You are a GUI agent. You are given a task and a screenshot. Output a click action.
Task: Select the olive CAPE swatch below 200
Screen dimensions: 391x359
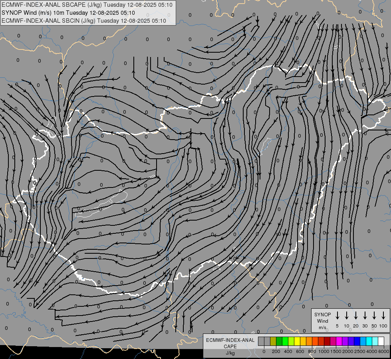(x=273, y=341)
